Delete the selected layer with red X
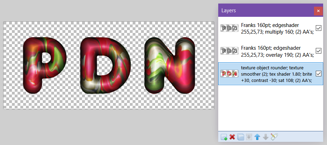The image size is (327, 145). coord(232,137)
